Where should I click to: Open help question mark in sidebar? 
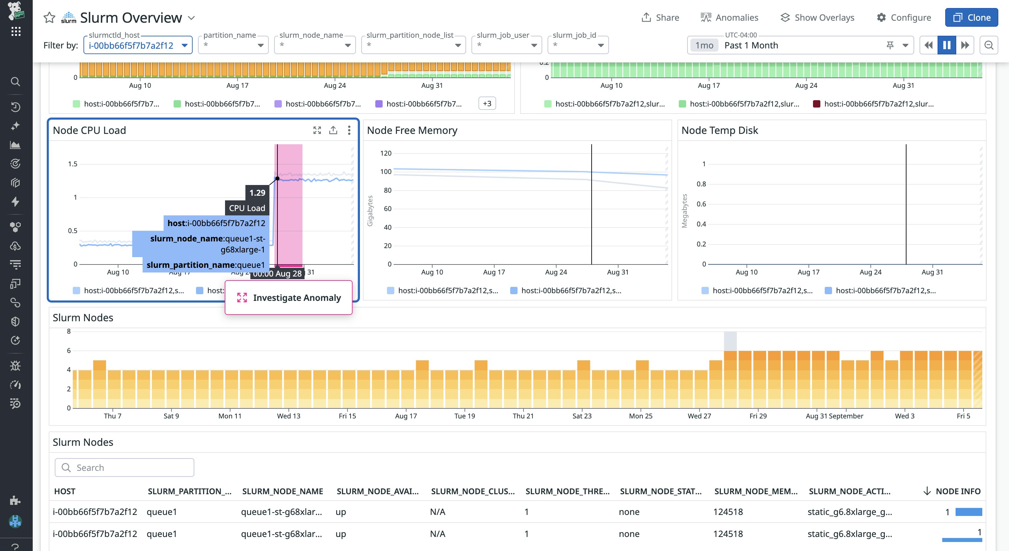tap(15, 546)
